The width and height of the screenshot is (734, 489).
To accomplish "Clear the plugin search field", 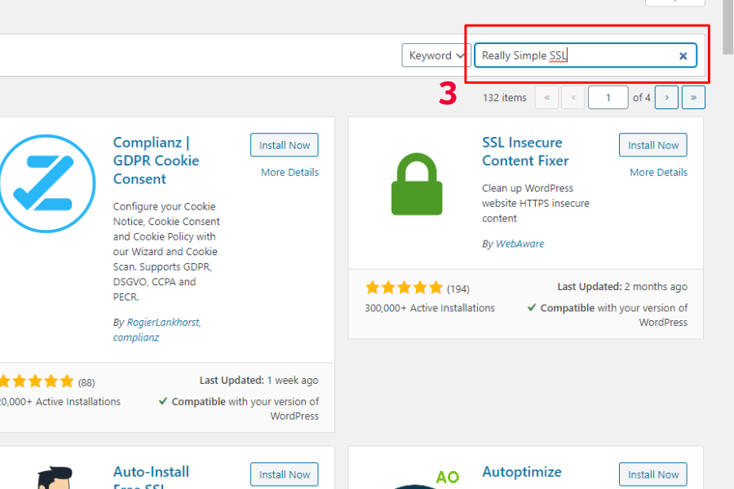I will (683, 56).
